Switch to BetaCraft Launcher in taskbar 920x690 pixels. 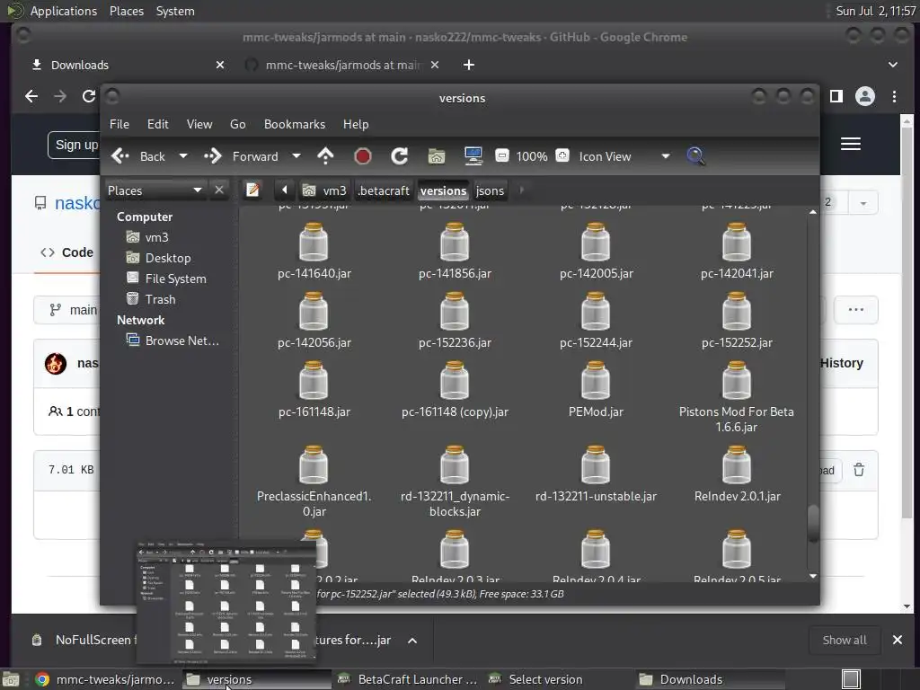pos(409,679)
